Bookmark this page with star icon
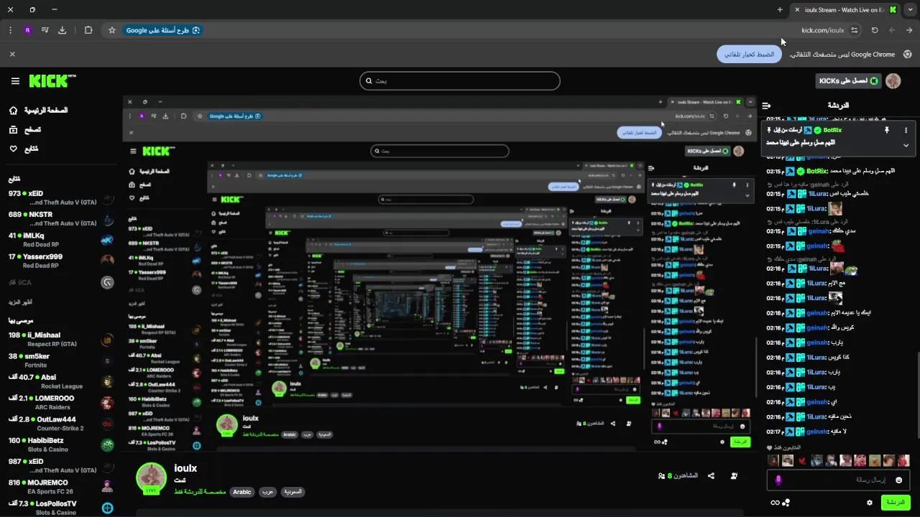 click(x=112, y=30)
